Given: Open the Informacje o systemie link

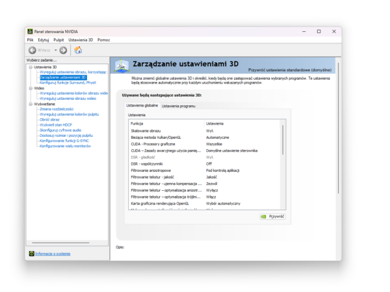Looking at the screenshot, I should 53,254.
